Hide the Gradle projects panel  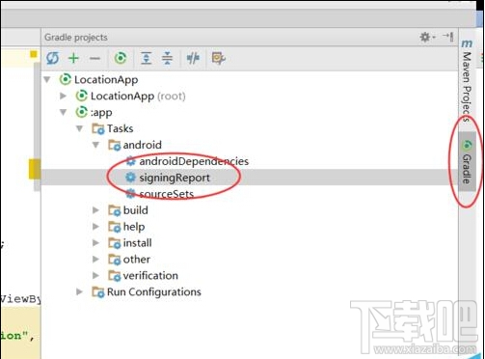tap(448, 37)
